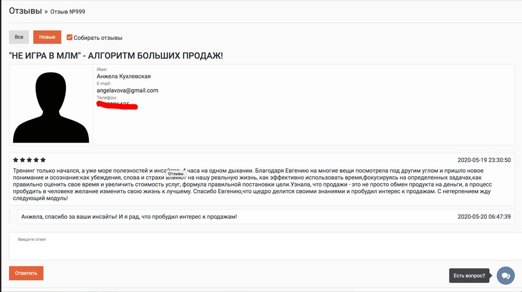The width and height of the screenshot is (522, 292).
Task: Click the "Ответить" button
Action: (x=26, y=273)
